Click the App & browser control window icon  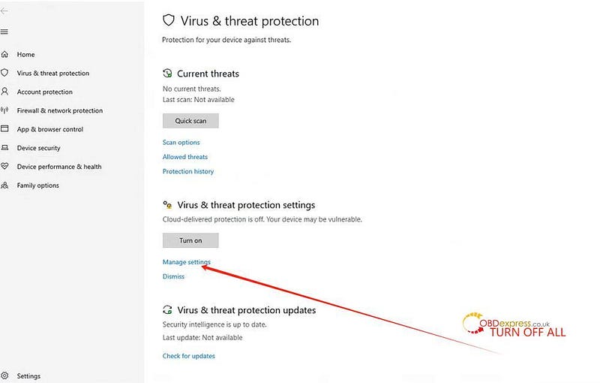pyautogui.click(x=4, y=128)
